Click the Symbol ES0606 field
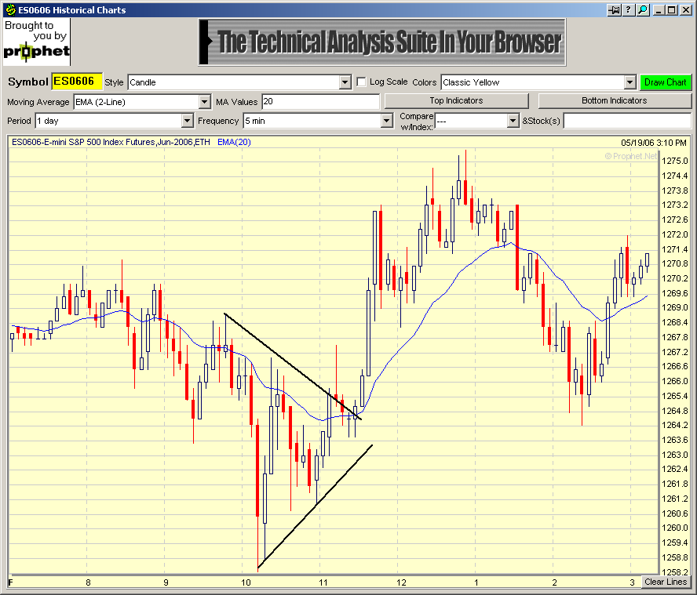This screenshot has height=595, width=697. (77, 82)
